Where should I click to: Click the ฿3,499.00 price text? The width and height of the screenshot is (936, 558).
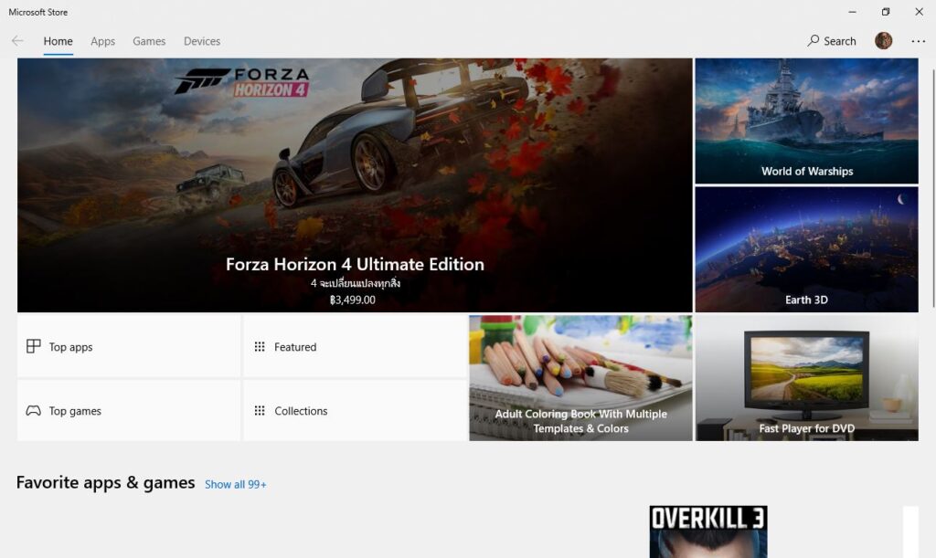tap(353, 300)
